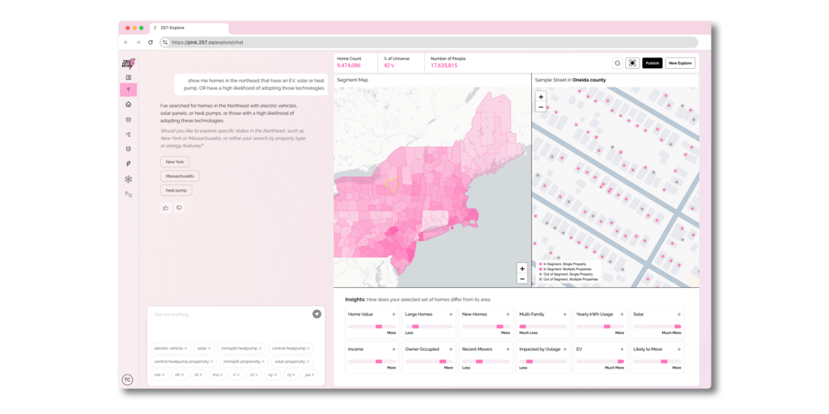Expand the Recent Movers insight card
Viewport: 829px width, 414px height.
508,349
